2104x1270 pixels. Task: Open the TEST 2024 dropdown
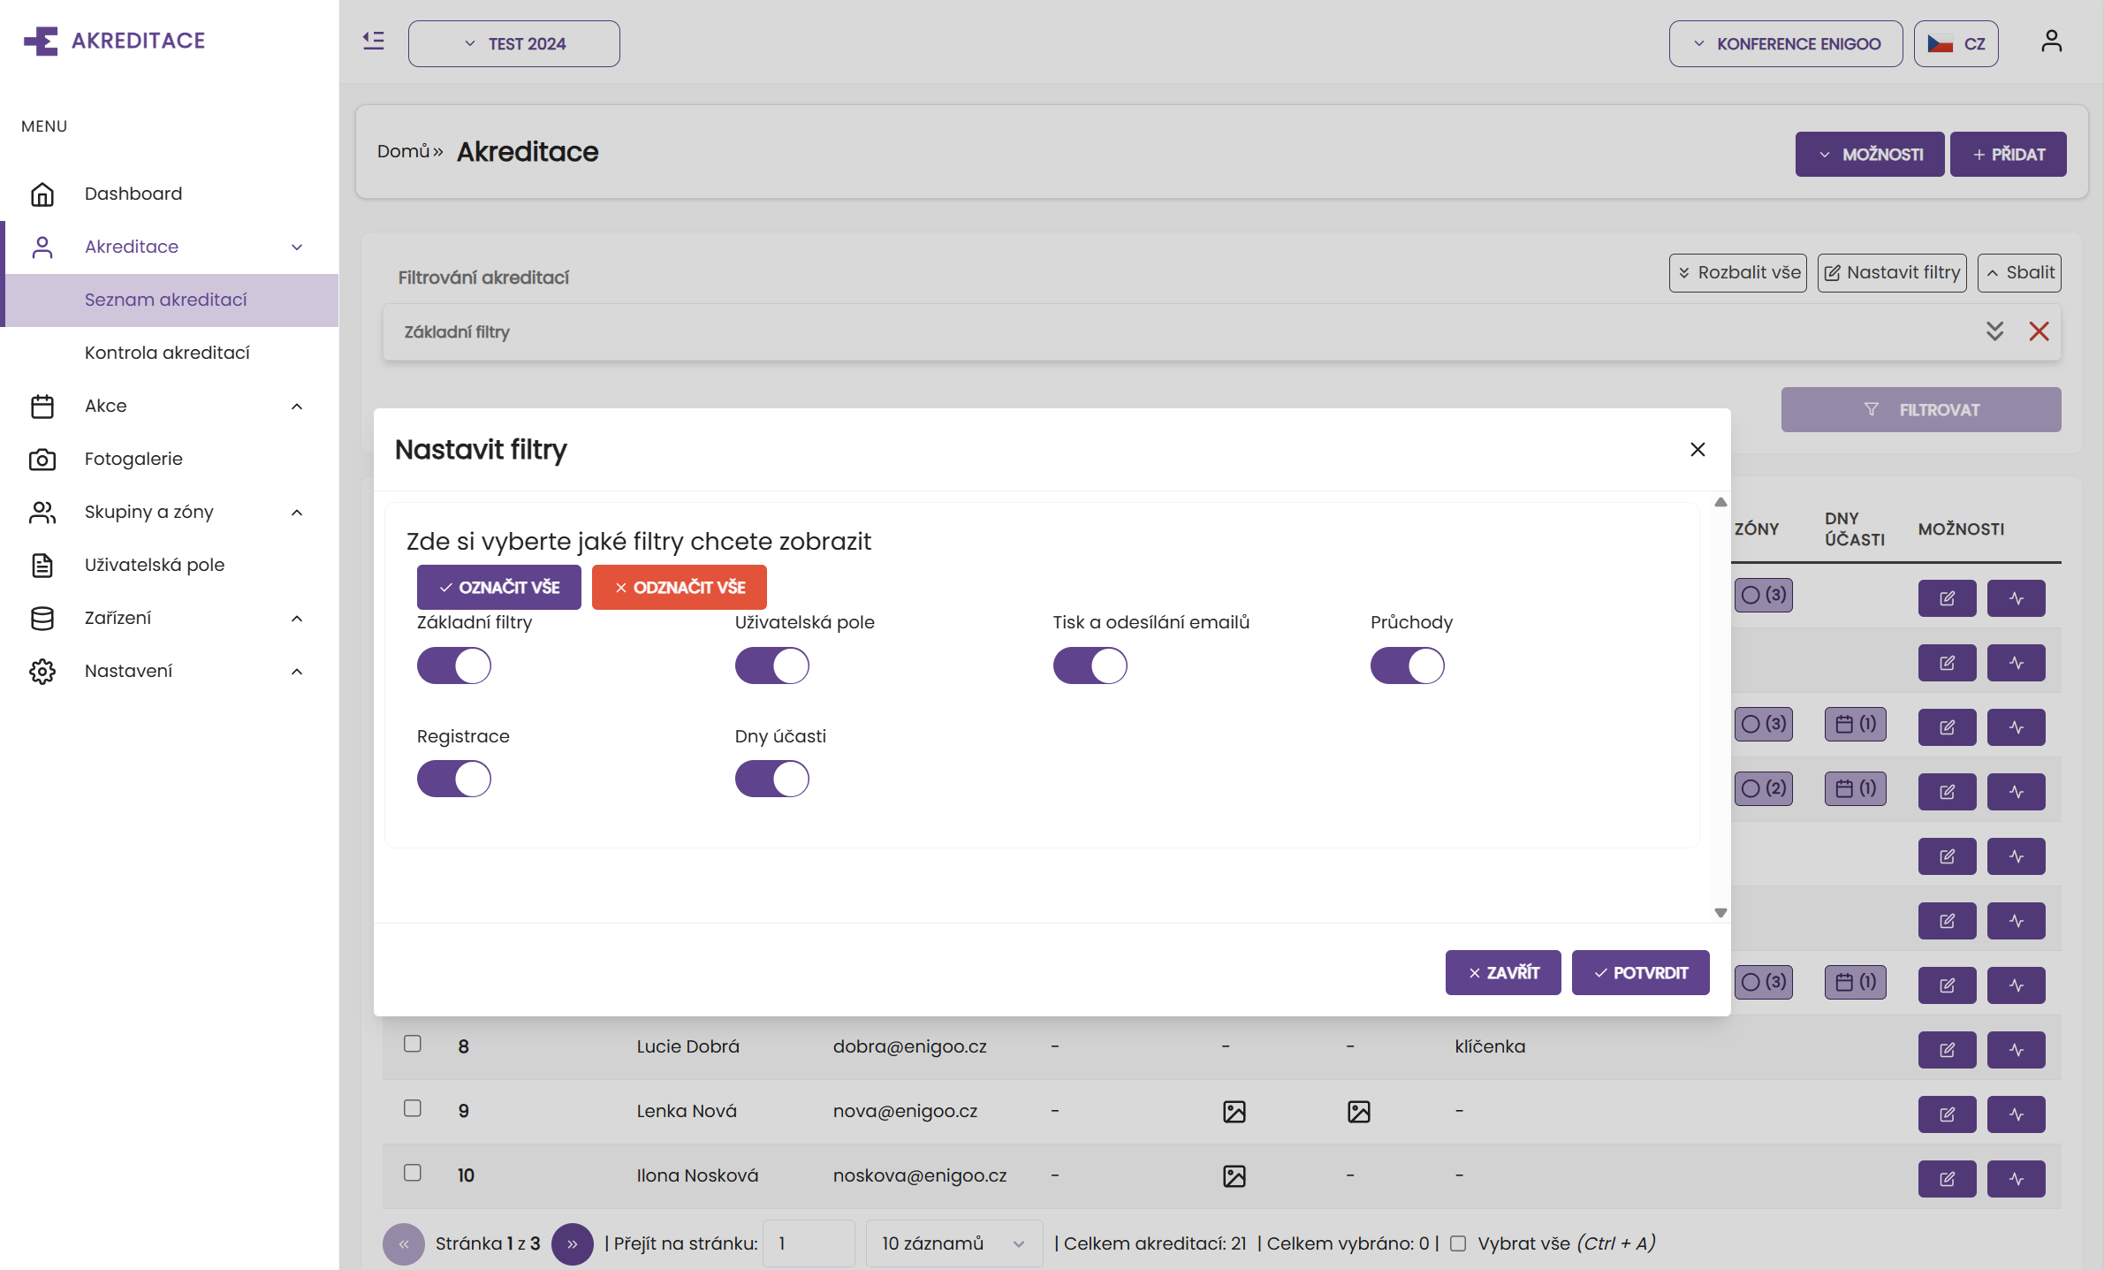[513, 43]
